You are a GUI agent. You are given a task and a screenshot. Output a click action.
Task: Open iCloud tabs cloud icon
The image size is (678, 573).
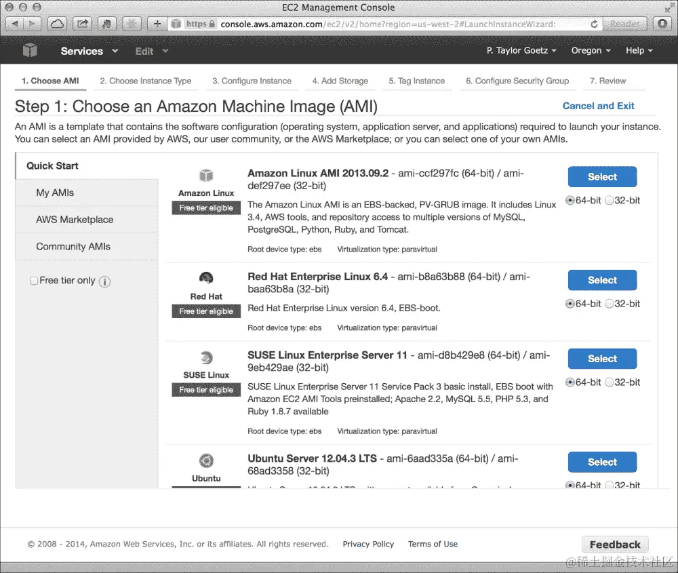click(x=57, y=24)
